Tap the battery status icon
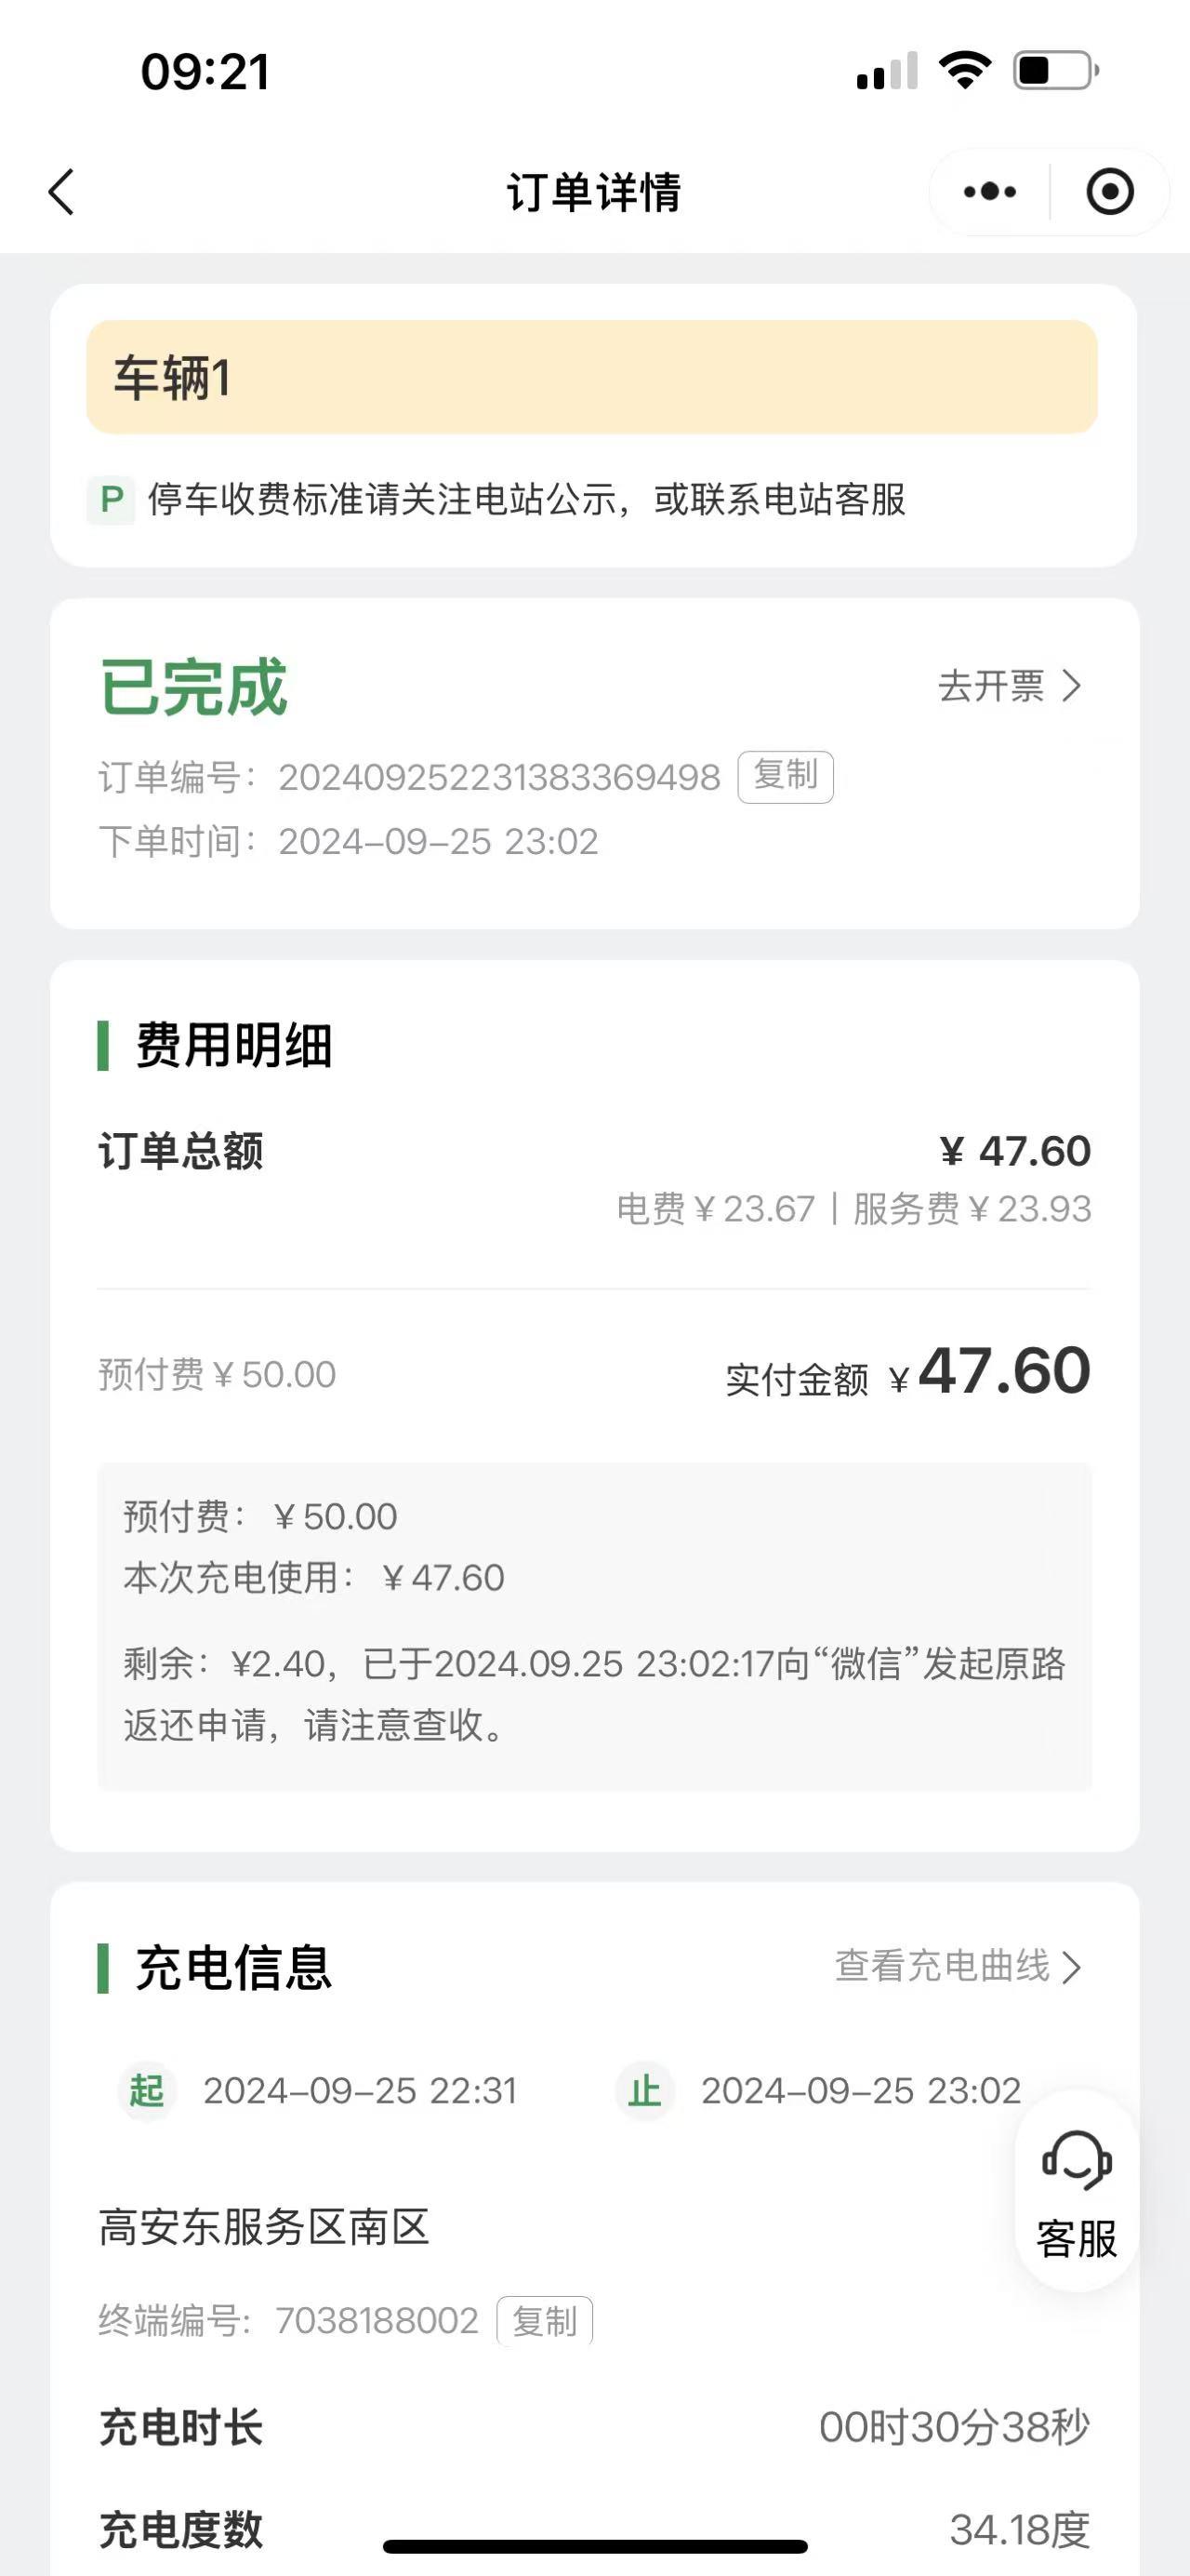This screenshot has width=1190, height=2576. click(1057, 70)
